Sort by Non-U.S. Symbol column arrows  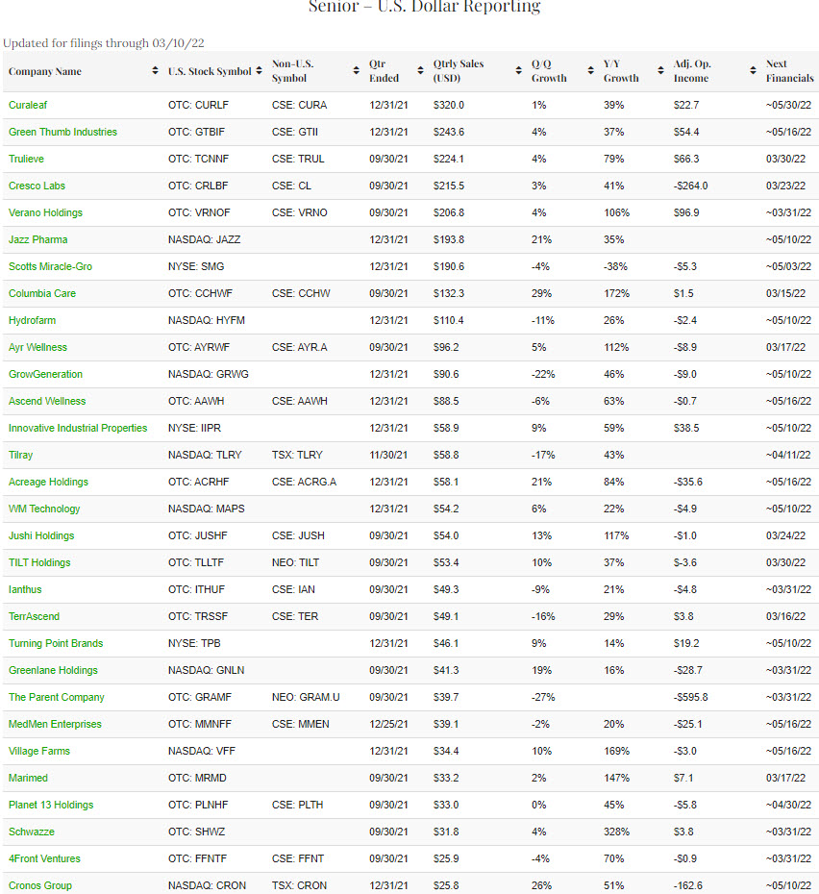click(x=357, y=72)
